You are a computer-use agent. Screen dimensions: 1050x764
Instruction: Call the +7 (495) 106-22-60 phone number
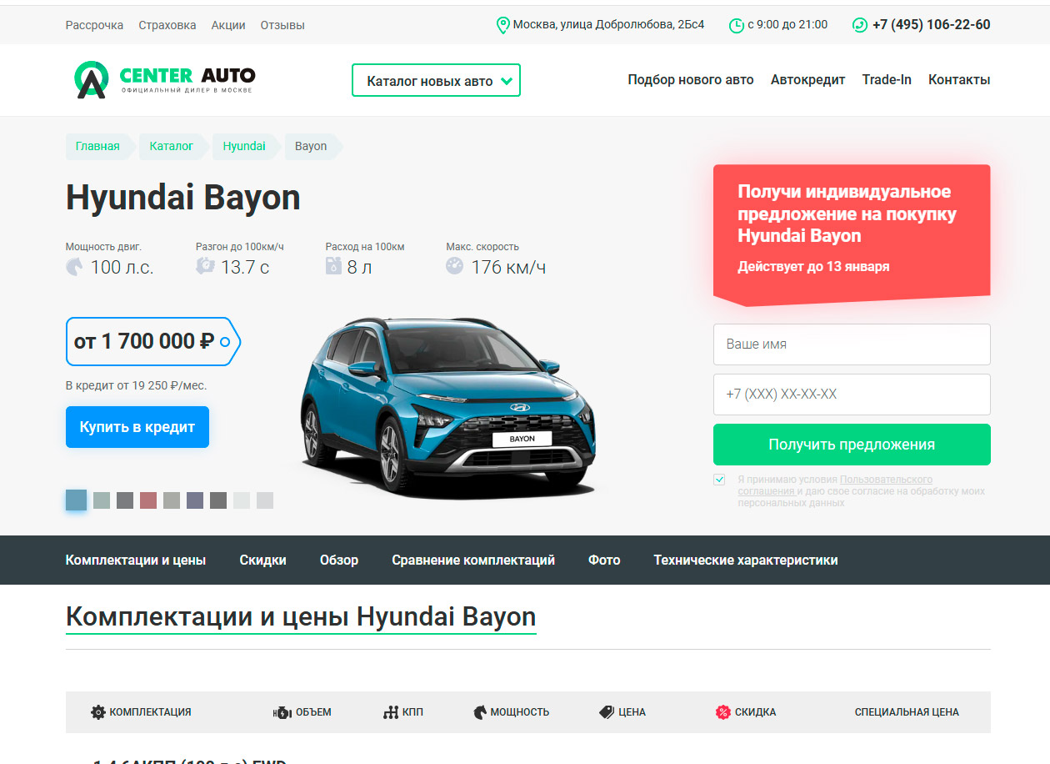click(932, 25)
